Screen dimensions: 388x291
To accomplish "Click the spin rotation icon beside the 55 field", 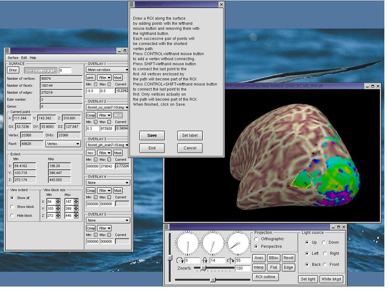I will (230, 260).
